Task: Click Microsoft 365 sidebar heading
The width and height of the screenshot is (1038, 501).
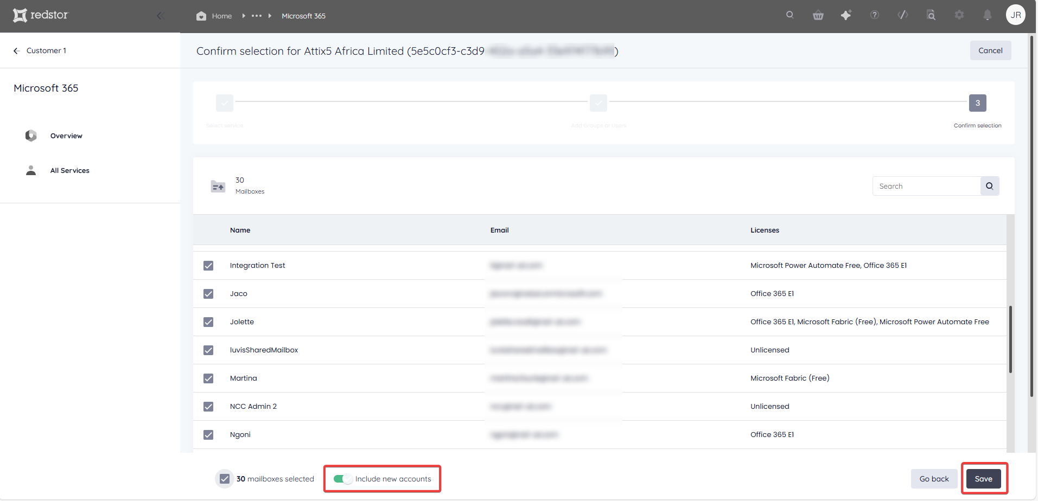Action: 46,88
